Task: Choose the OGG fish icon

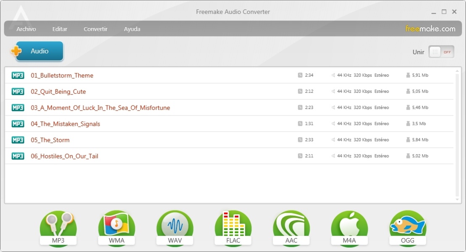Action: tap(408, 228)
